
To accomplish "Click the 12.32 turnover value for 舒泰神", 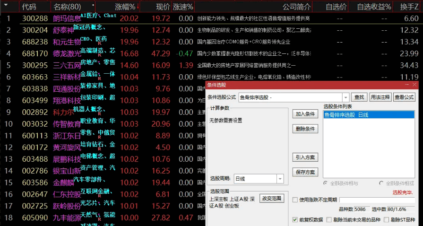I will click(x=409, y=30).
